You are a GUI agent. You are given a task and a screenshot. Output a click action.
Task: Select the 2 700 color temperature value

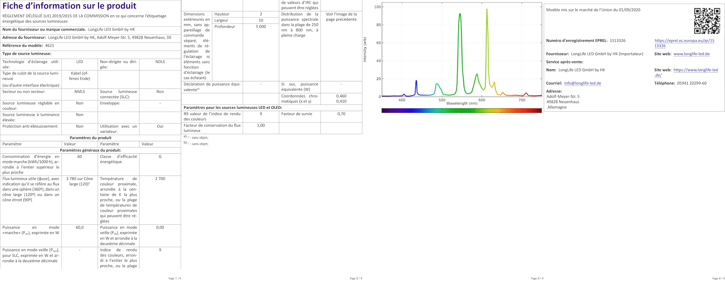tap(160, 179)
